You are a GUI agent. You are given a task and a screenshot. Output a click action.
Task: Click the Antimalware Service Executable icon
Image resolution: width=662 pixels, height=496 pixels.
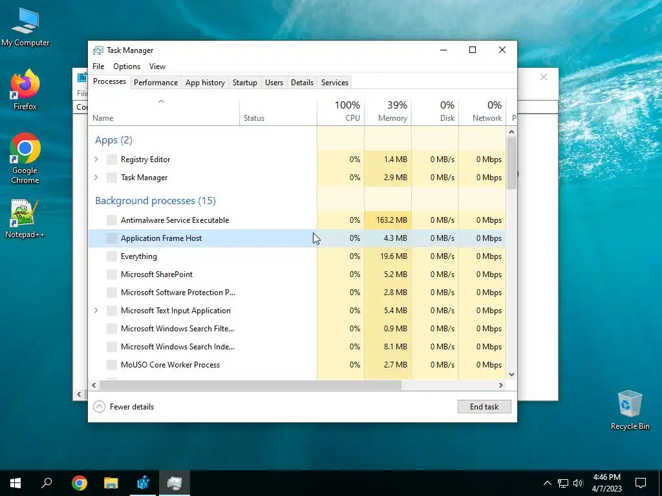point(111,220)
